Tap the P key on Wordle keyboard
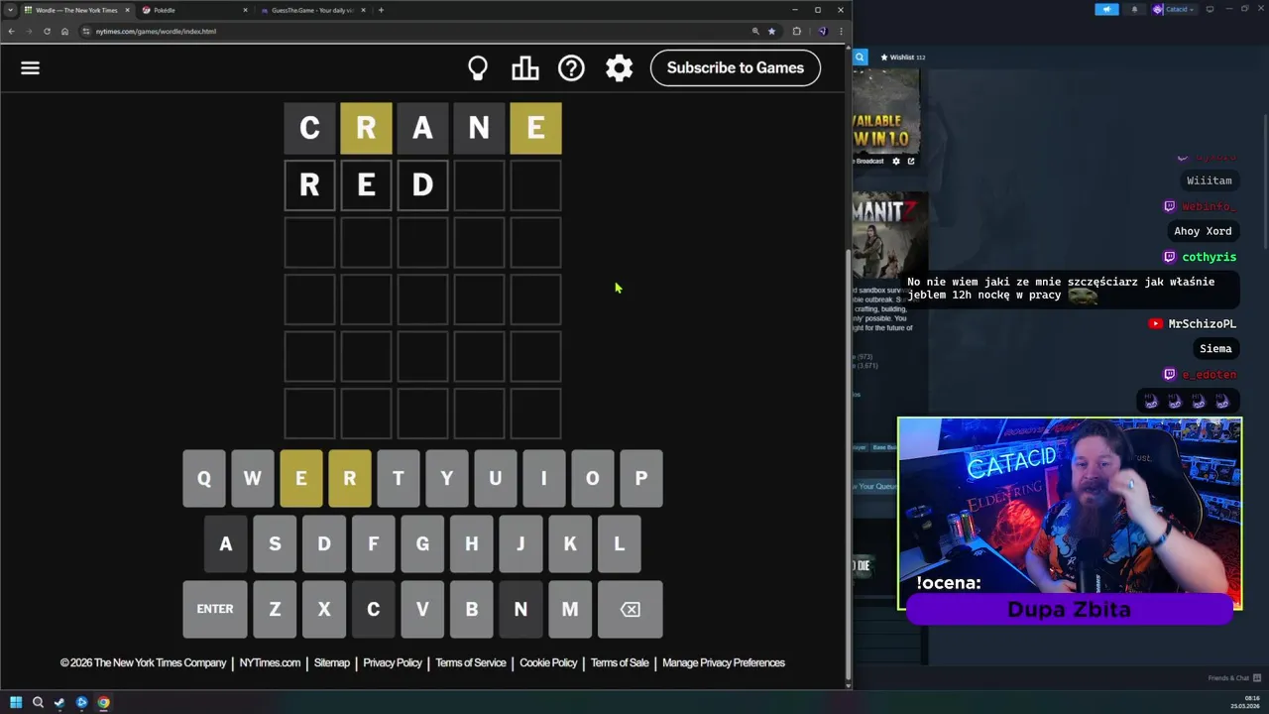This screenshot has height=714, width=1269. tap(641, 478)
